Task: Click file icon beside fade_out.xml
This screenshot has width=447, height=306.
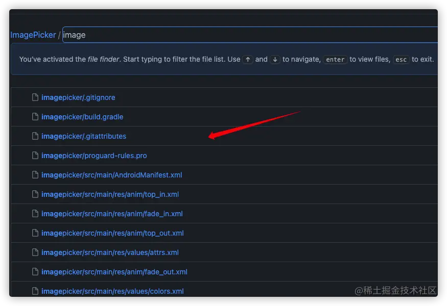Action: point(35,271)
